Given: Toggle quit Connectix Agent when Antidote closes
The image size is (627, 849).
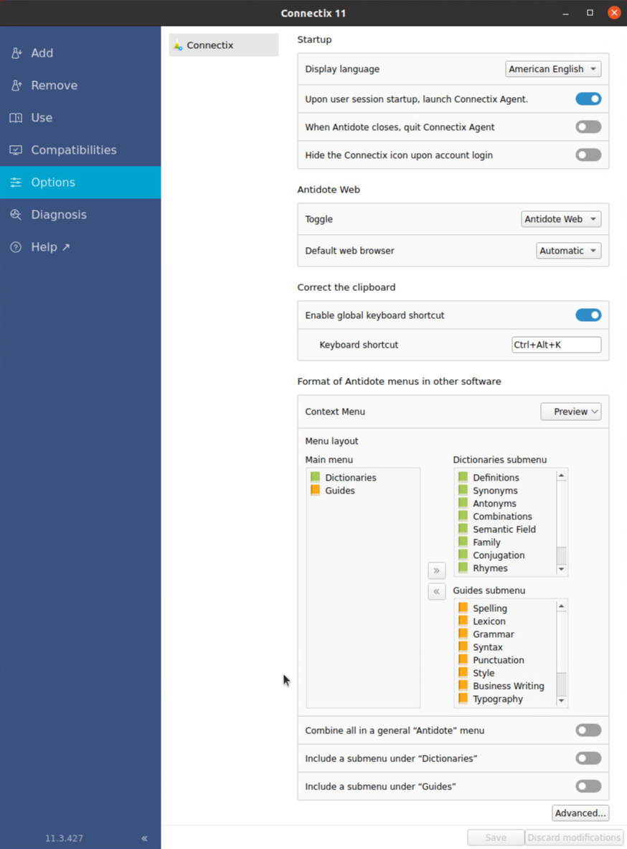Looking at the screenshot, I should [x=588, y=127].
